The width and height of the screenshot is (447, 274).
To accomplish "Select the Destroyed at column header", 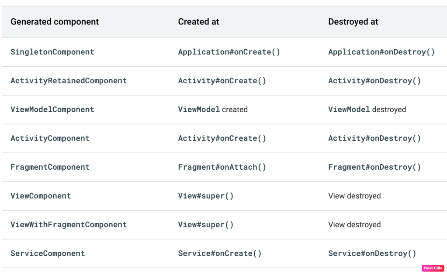I will point(353,22).
